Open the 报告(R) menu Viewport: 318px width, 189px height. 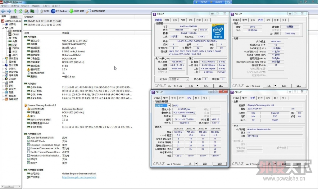click(x=25, y=6)
